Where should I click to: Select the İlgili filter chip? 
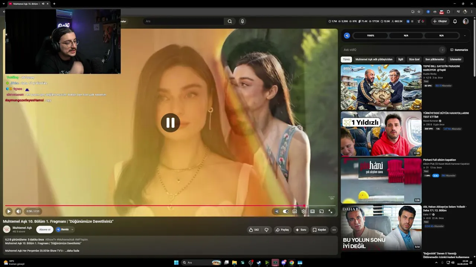(x=401, y=59)
